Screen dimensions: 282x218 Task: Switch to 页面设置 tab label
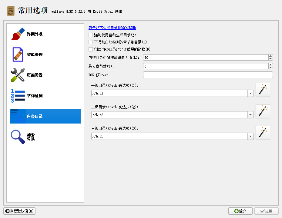pyautogui.click(x=35, y=75)
